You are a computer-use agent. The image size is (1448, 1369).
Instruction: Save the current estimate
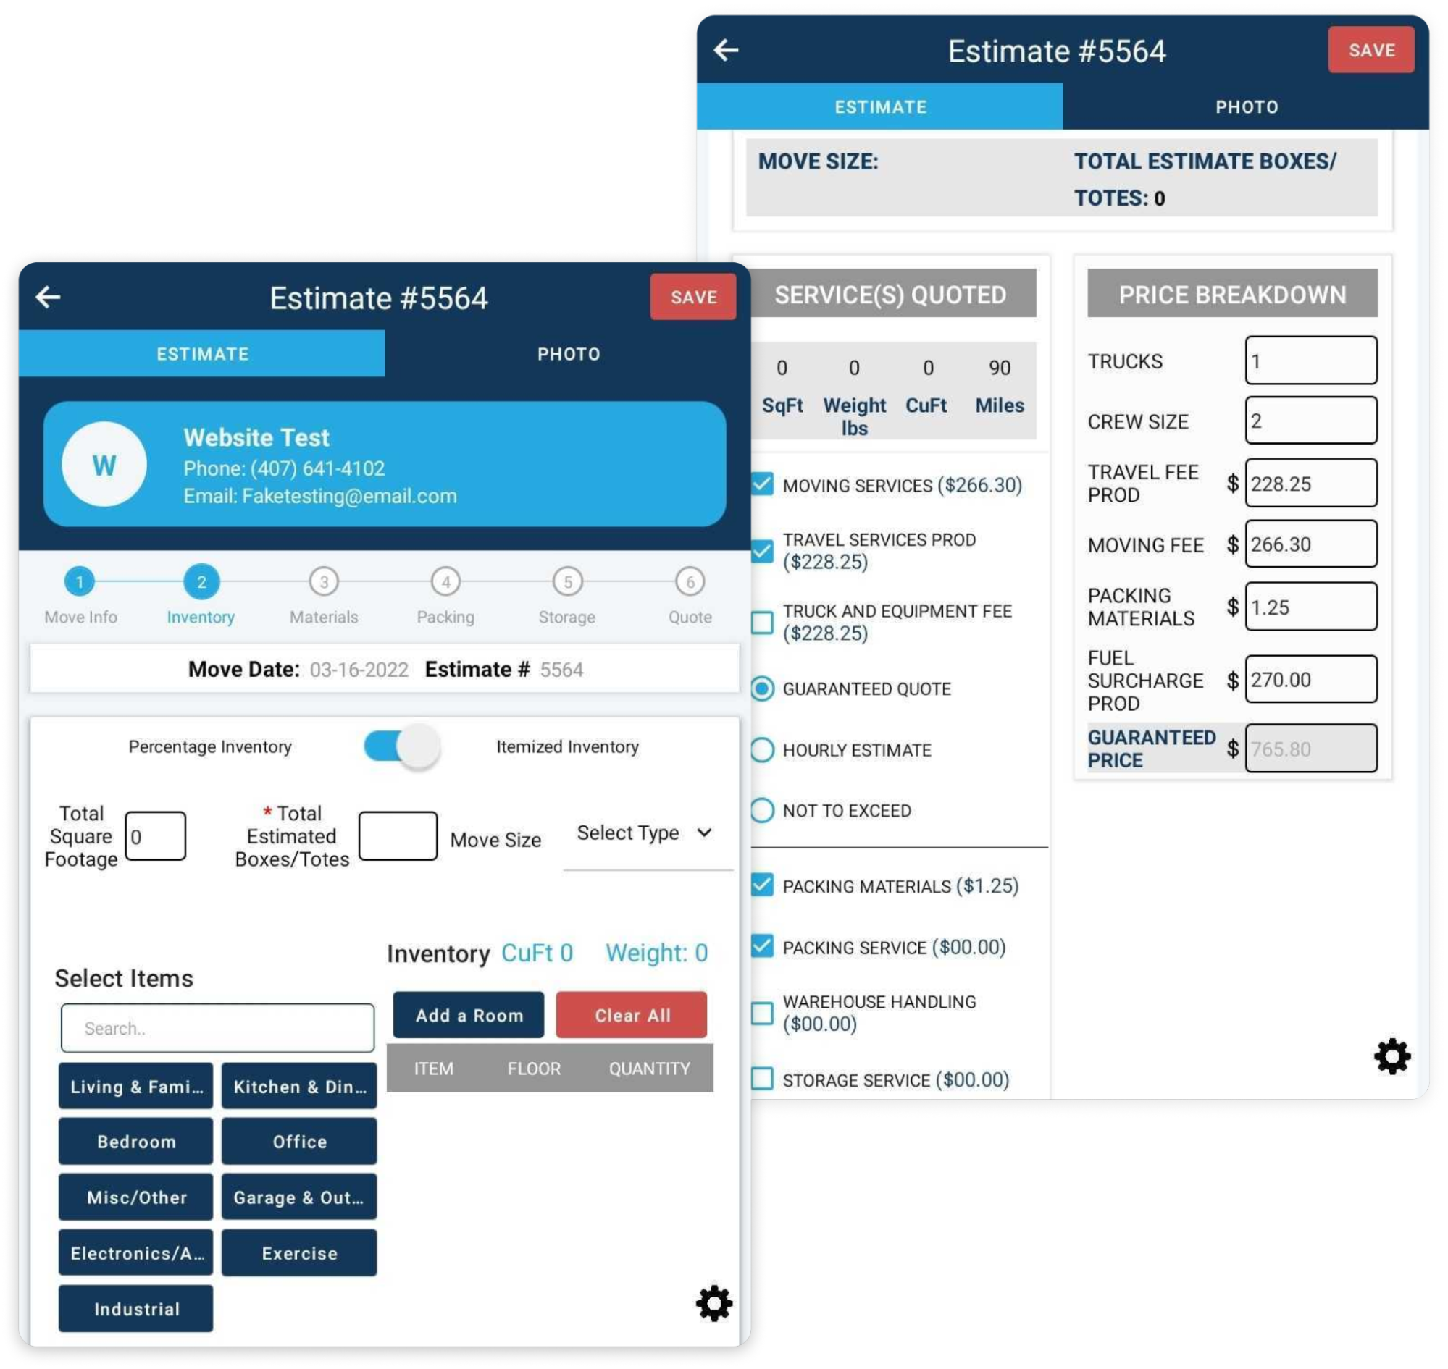point(692,296)
